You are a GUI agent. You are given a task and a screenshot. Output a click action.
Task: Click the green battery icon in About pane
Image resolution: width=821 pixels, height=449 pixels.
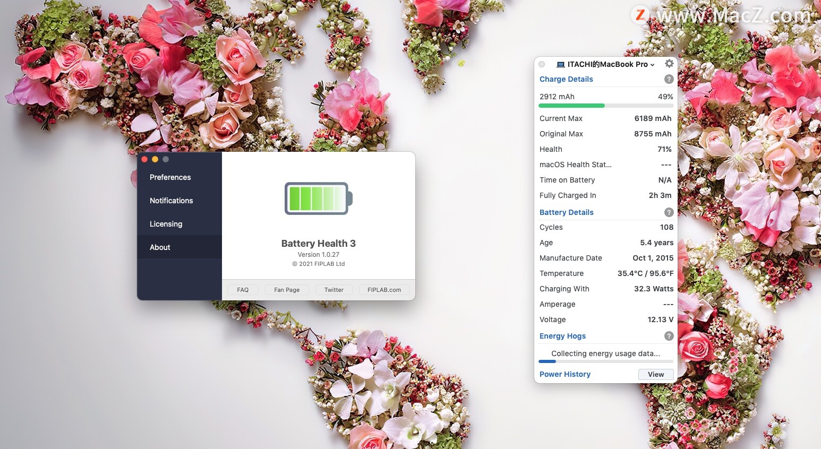click(x=319, y=198)
